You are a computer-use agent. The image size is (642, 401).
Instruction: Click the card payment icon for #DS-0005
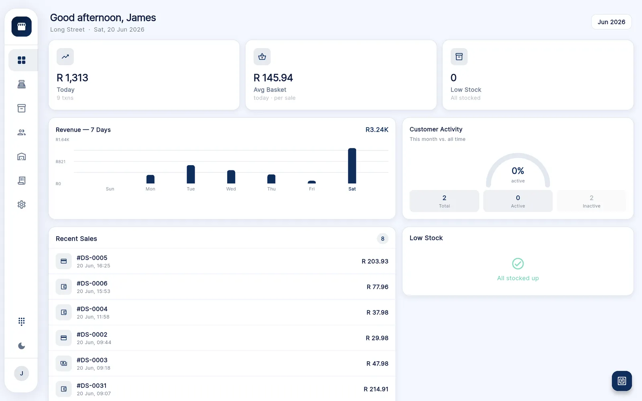(64, 261)
